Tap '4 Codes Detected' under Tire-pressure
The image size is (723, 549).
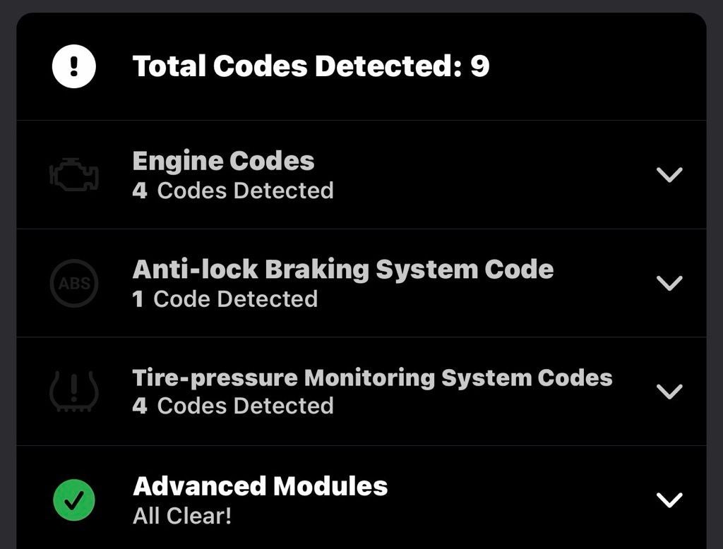click(x=233, y=406)
